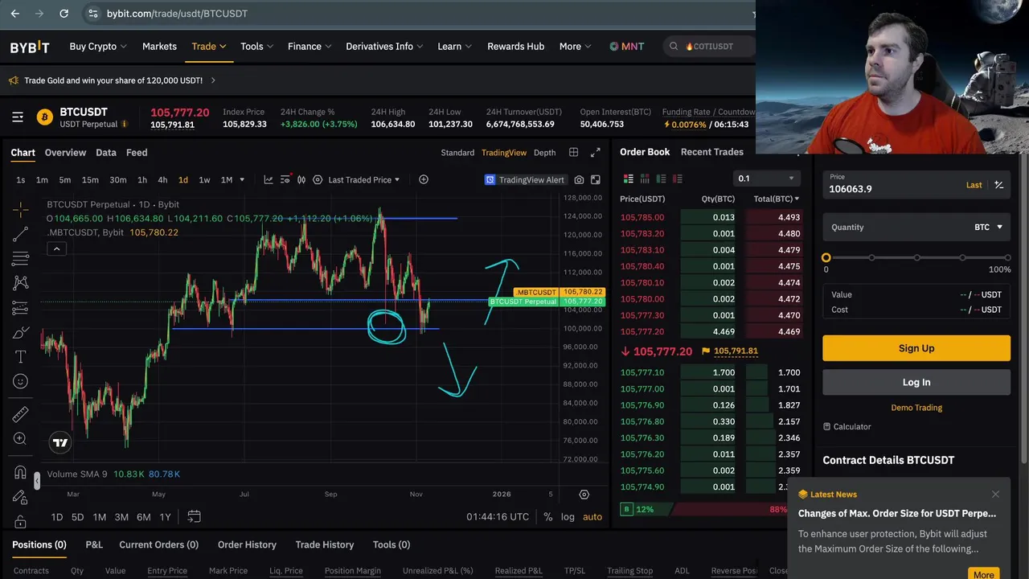
Task: Open the forecasting and measurement tools
Action: [x=21, y=308]
